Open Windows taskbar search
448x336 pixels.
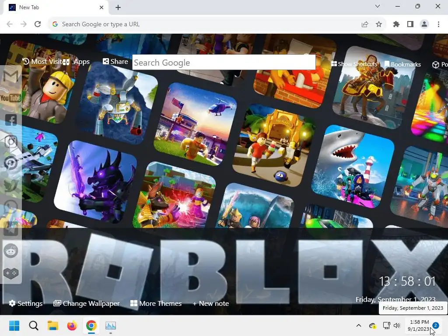(33, 325)
